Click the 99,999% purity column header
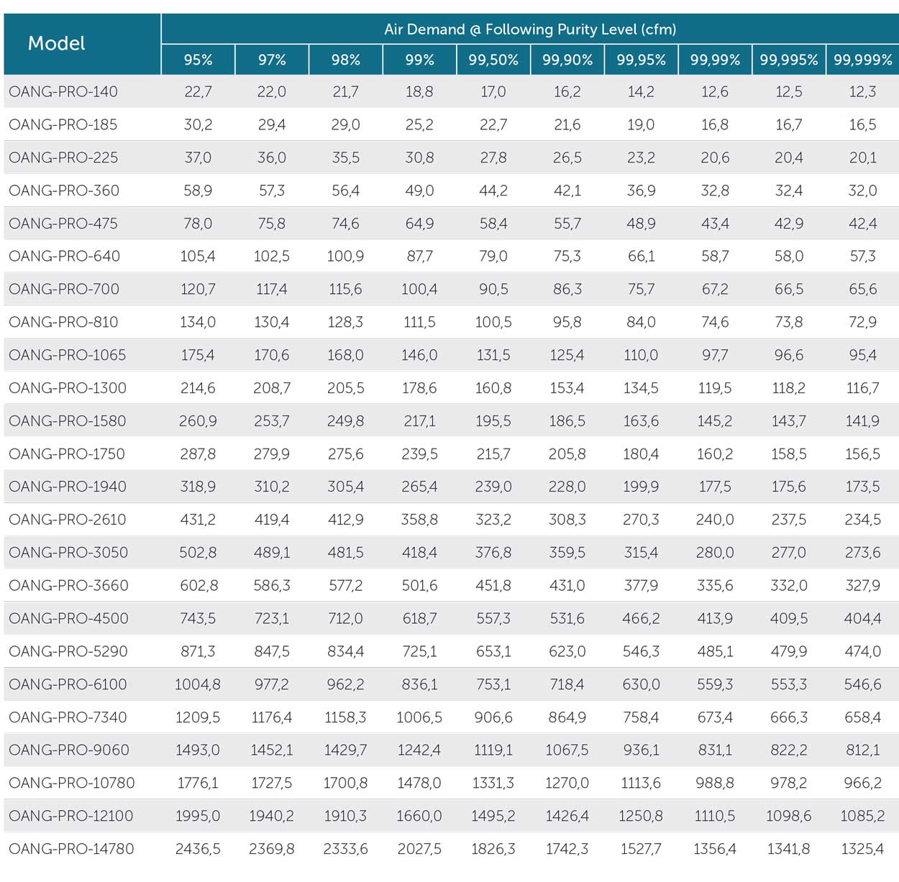899x882 pixels. [x=862, y=60]
